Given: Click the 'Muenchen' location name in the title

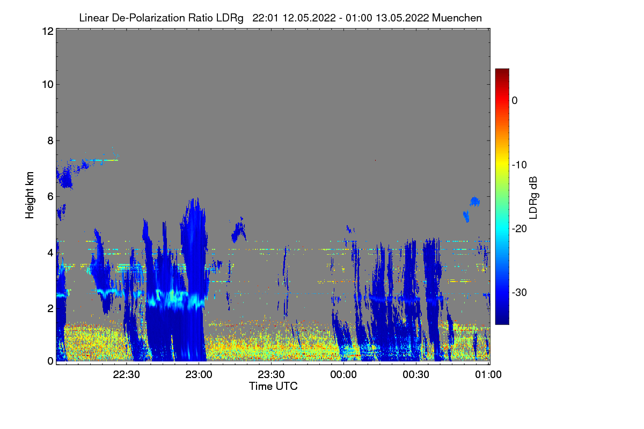Looking at the screenshot, I should pyautogui.click(x=457, y=18).
